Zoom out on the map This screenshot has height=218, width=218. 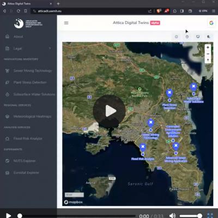pos(208,54)
